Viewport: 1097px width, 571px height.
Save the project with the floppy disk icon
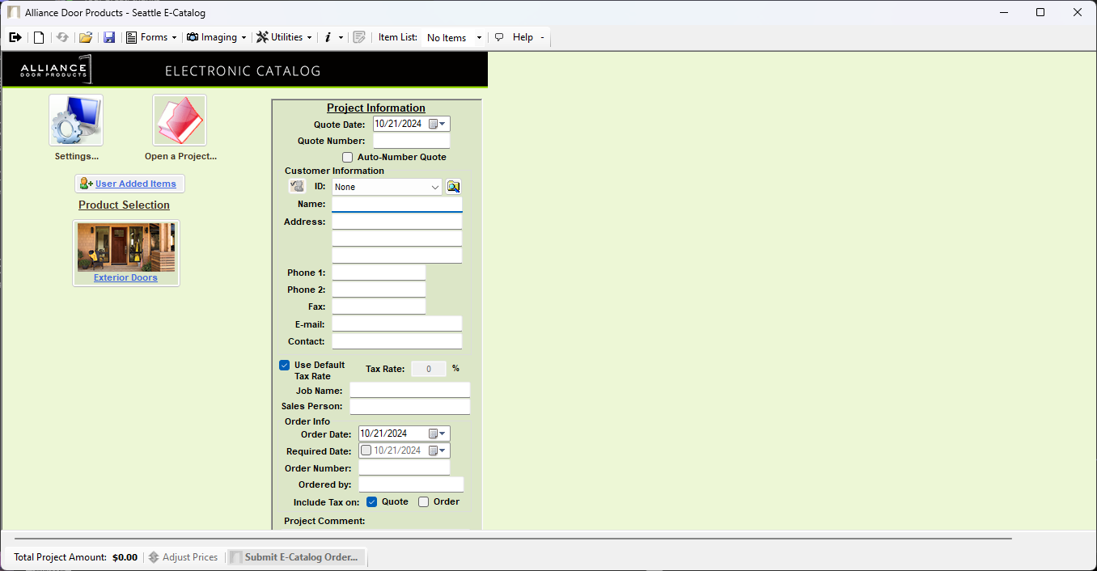coord(109,37)
